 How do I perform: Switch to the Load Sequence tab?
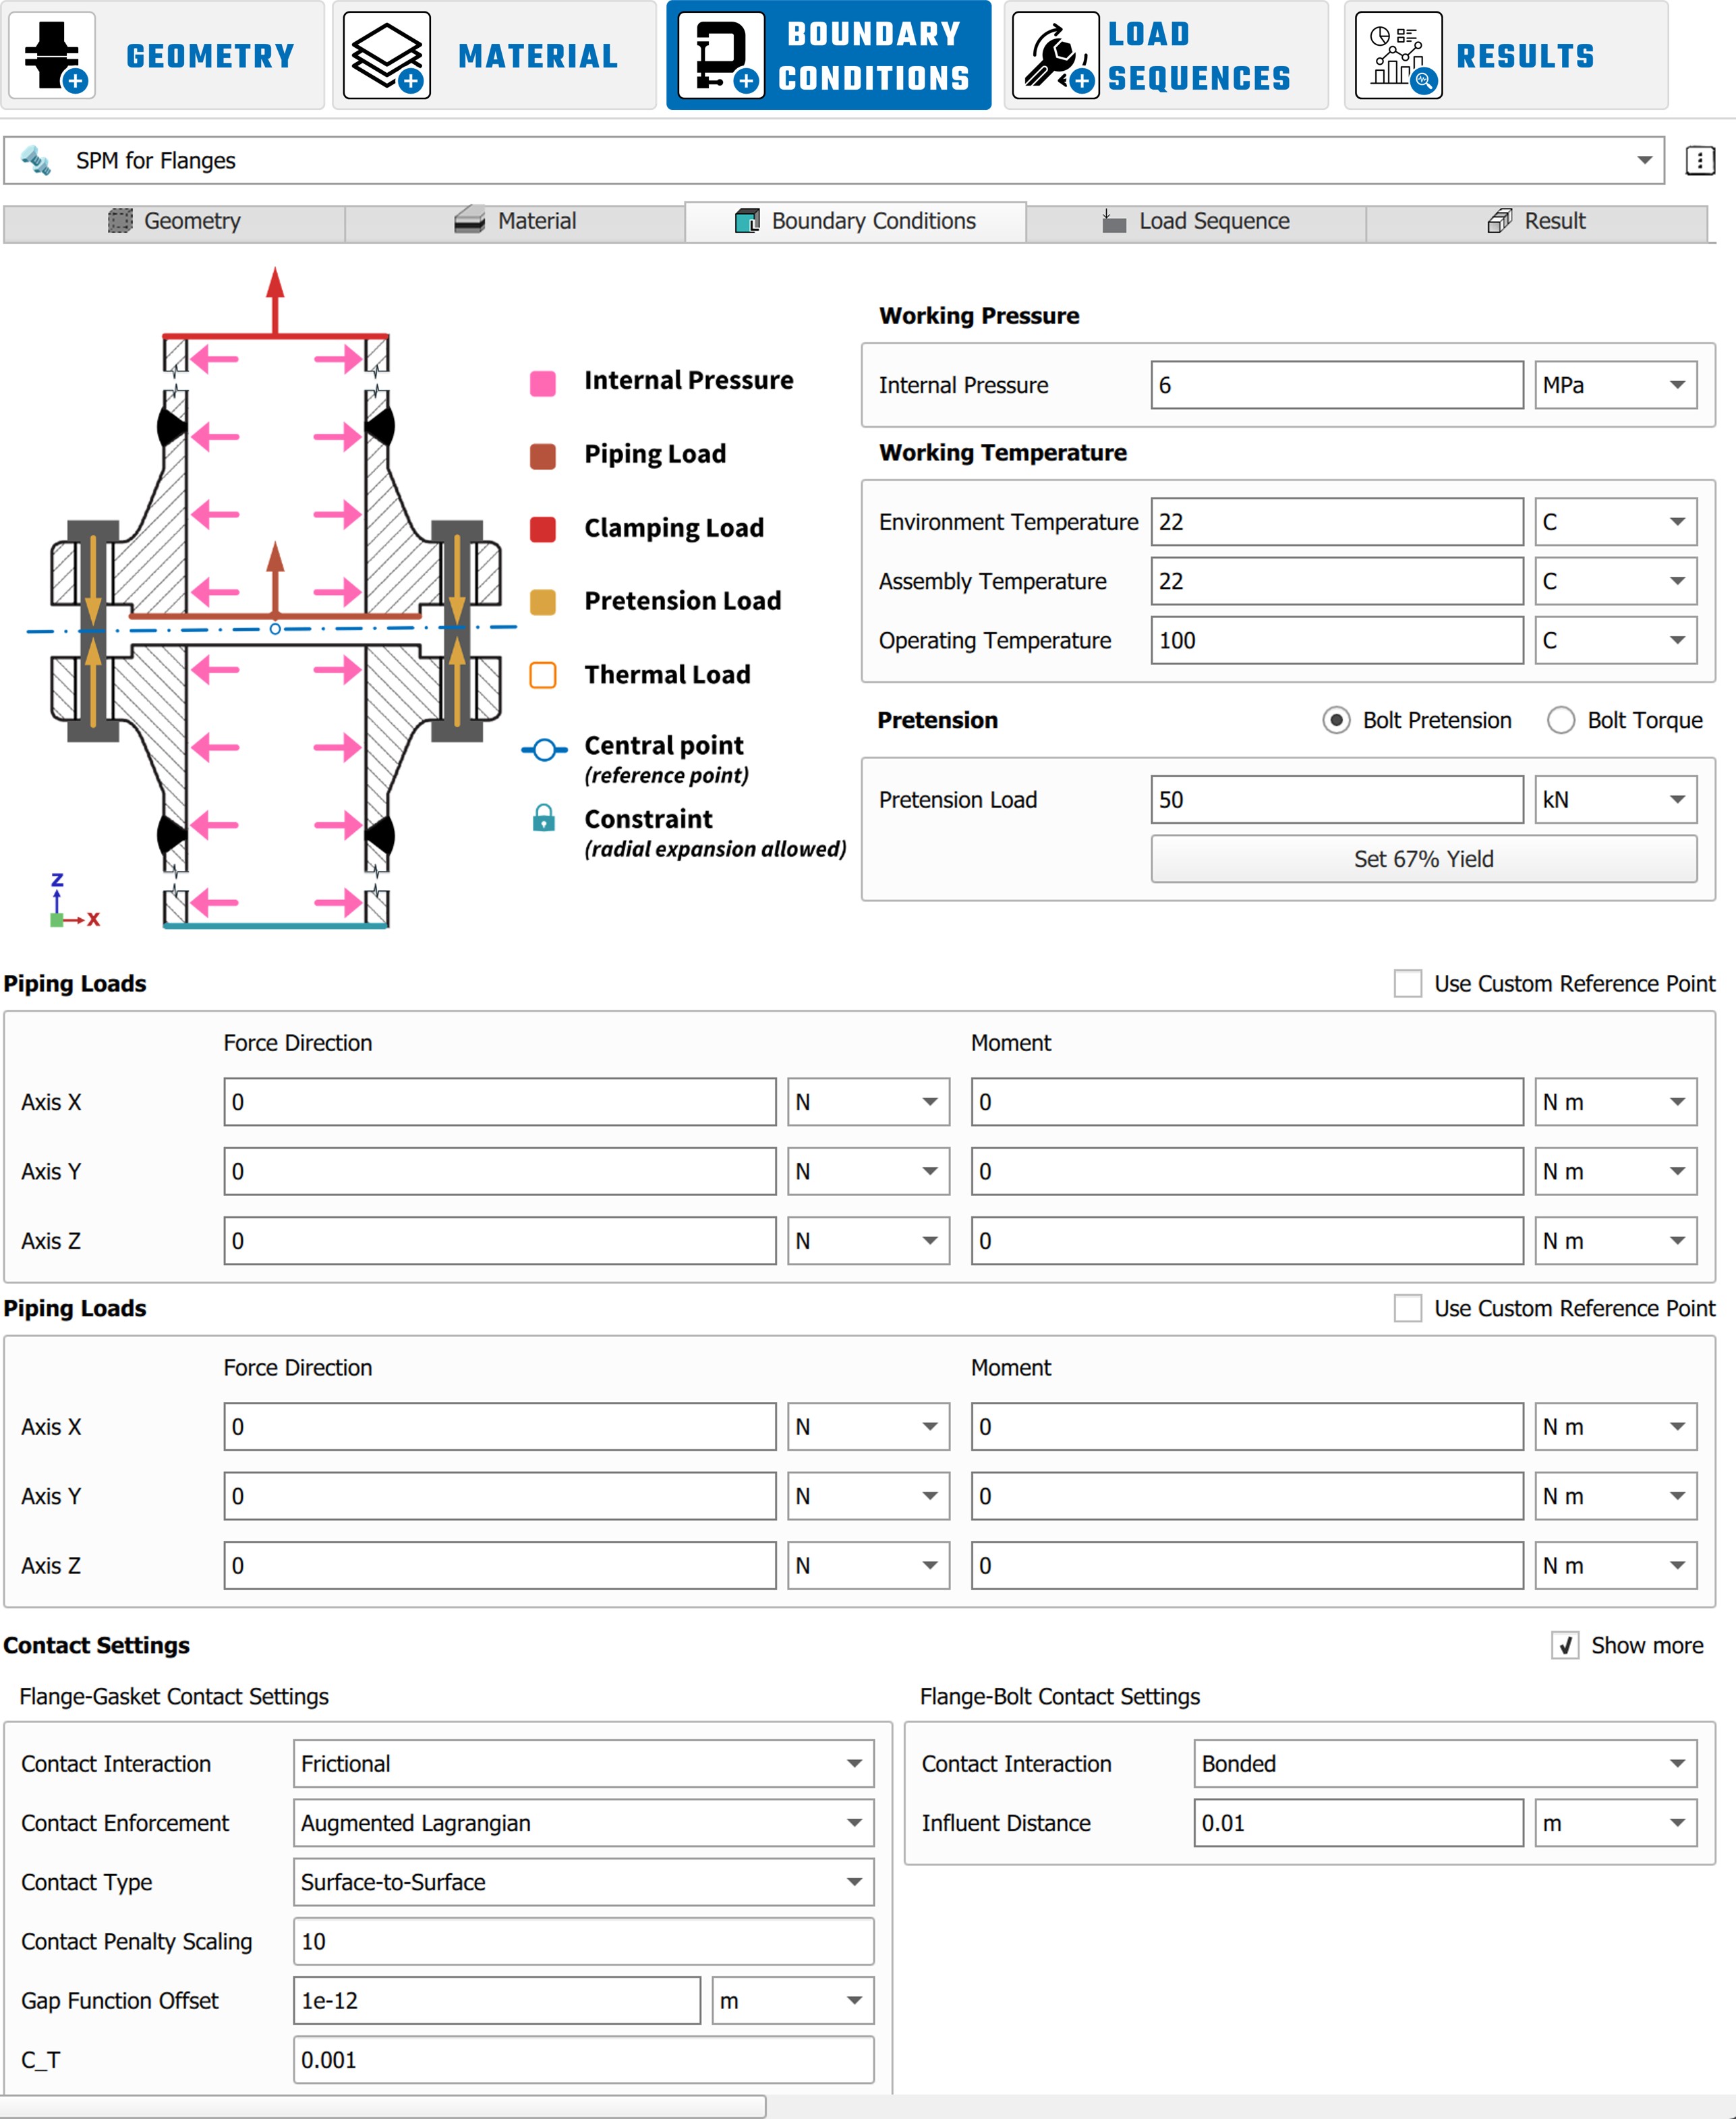1196,221
